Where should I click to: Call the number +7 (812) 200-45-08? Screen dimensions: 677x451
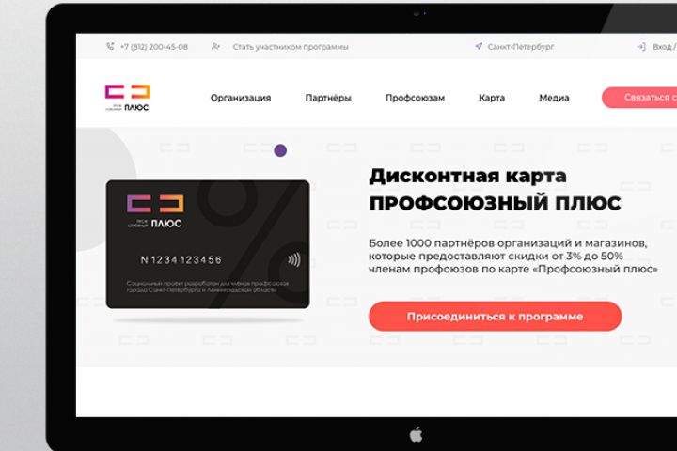click(x=154, y=47)
